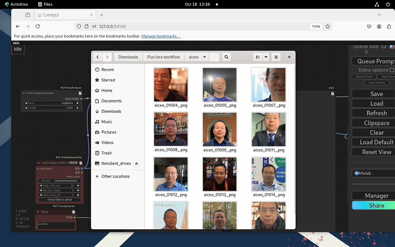Open the ComfyUI settings gear icon

tap(384, 47)
